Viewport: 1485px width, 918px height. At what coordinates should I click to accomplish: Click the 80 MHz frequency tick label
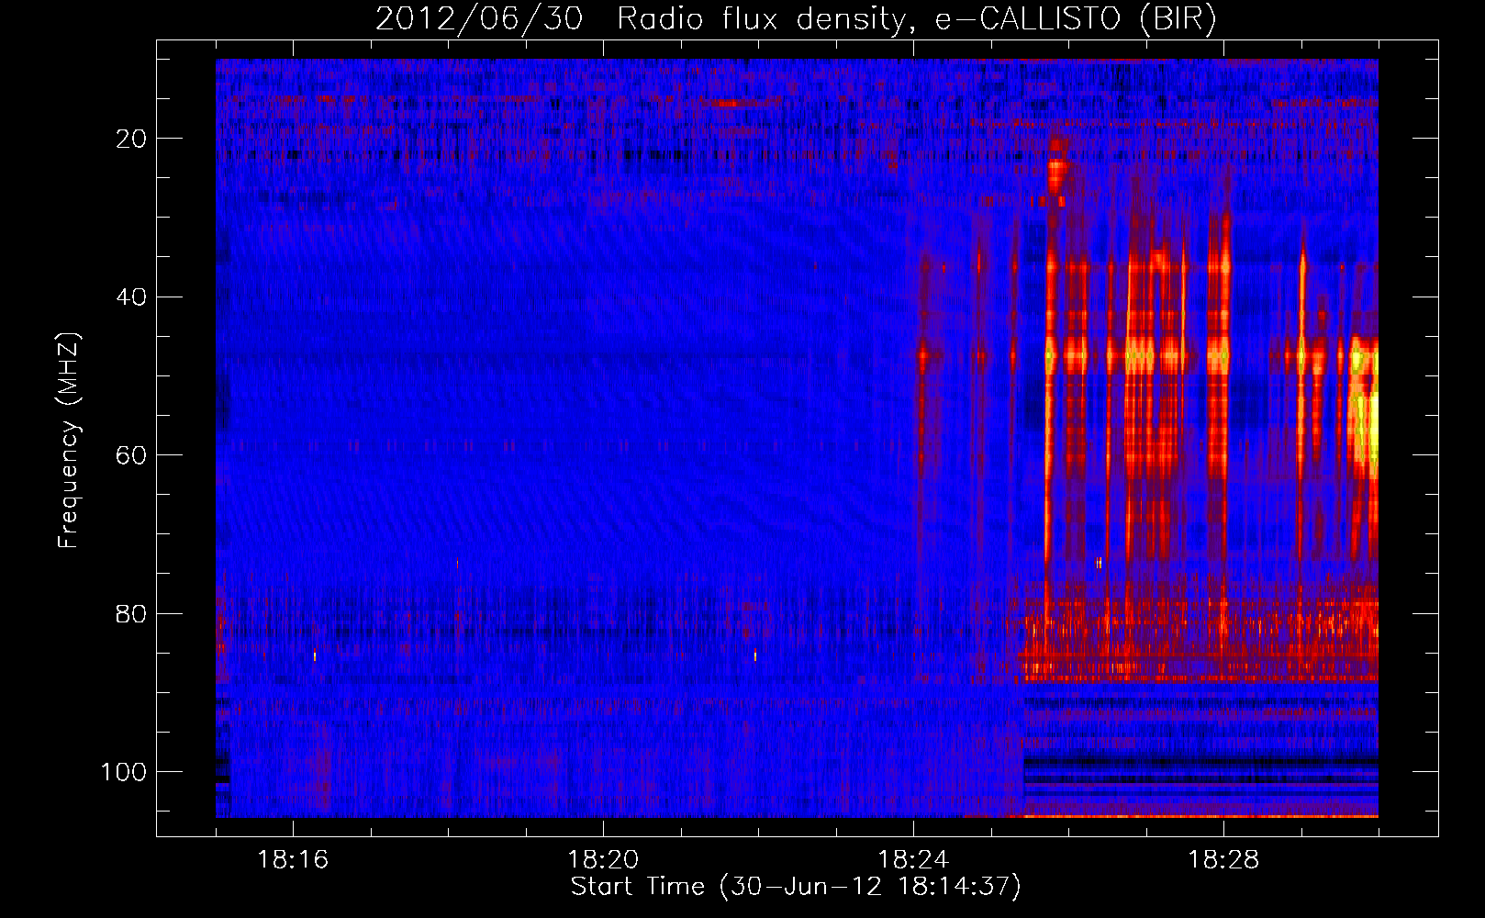pyautogui.click(x=131, y=614)
